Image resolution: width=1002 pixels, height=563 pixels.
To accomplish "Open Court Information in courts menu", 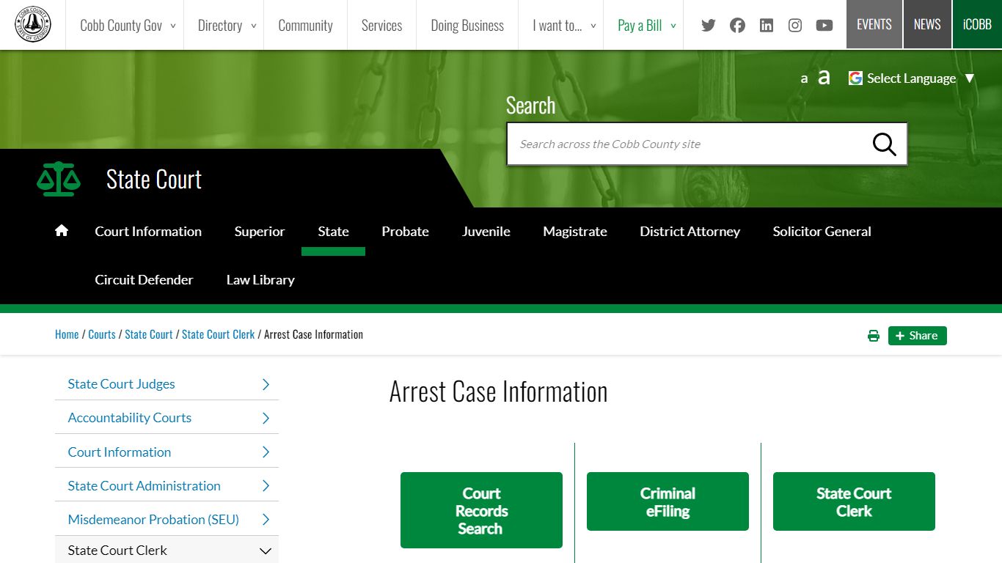I will click(148, 231).
